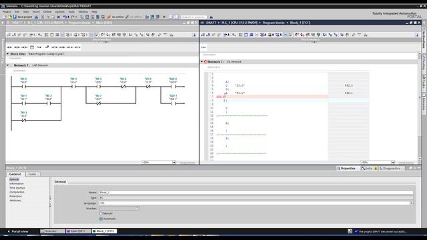
Task: Open the Options menu
Action: click(59, 12)
